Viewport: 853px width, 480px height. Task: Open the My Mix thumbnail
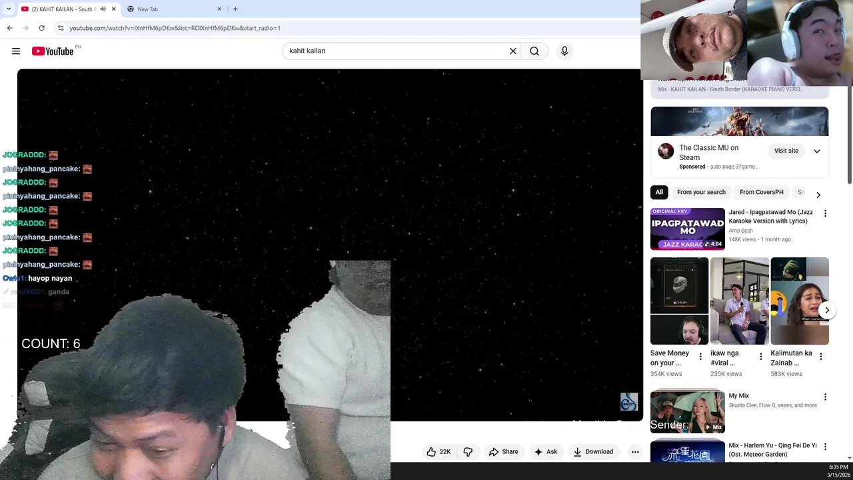tap(687, 412)
